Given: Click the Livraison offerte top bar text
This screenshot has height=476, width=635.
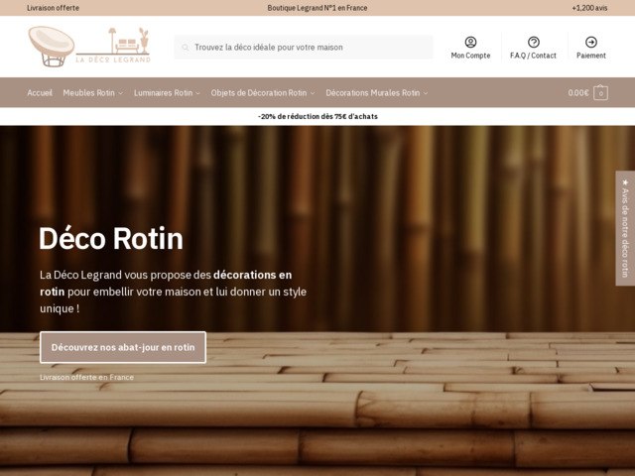Looking at the screenshot, I should tap(54, 8).
